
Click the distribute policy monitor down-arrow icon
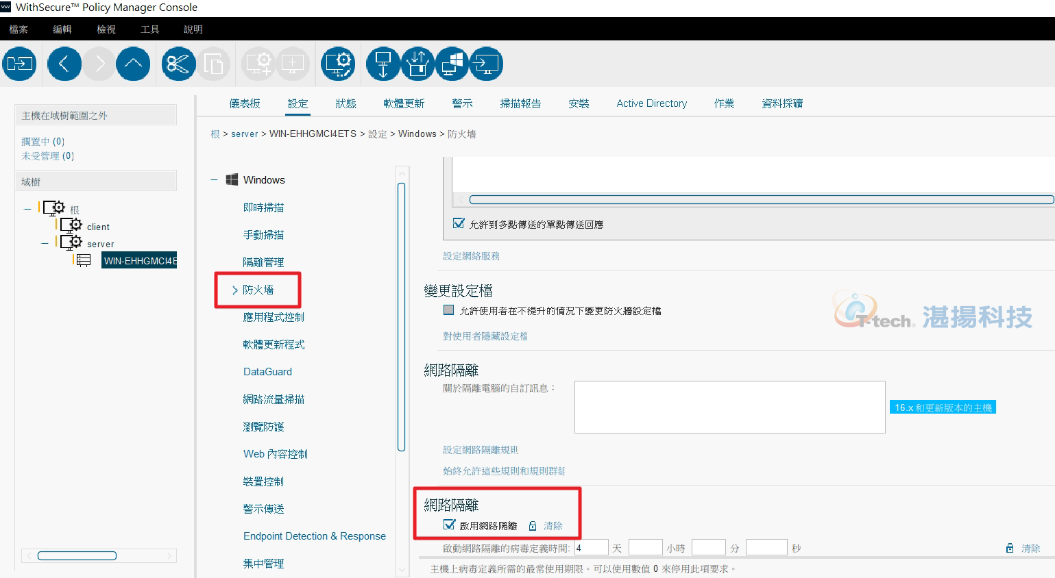click(383, 64)
